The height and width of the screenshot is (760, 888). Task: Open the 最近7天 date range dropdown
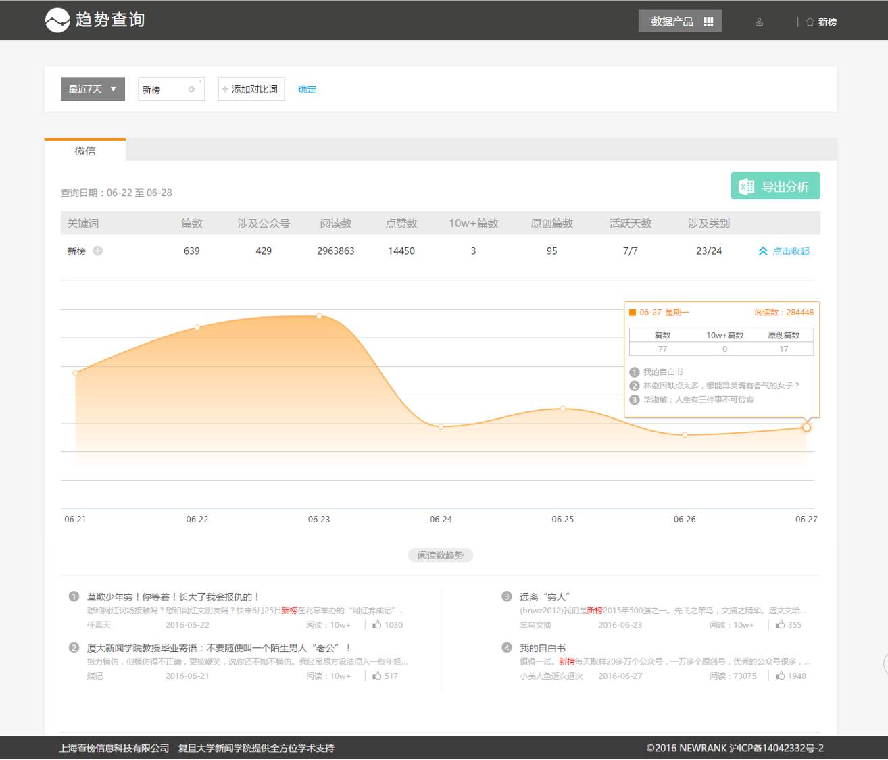[x=93, y=89]
